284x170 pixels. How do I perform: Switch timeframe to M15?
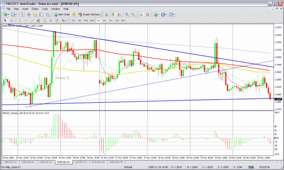(x=86, y=20)
